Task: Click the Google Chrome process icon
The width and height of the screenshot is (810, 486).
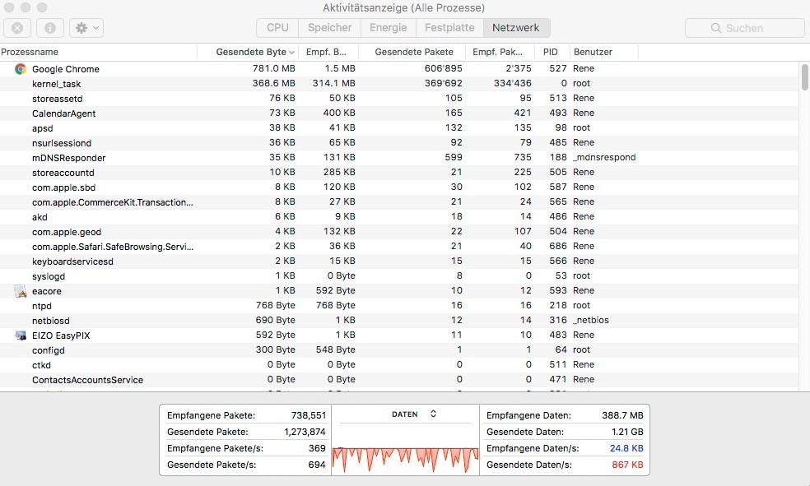Action: [21, 69]
